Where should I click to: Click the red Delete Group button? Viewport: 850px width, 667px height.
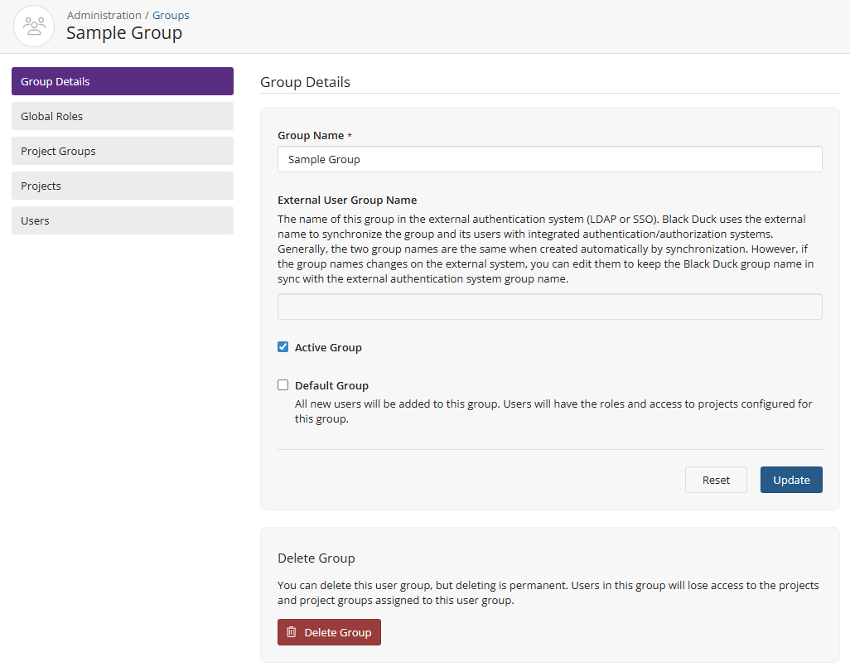click(x=329, y=632)
